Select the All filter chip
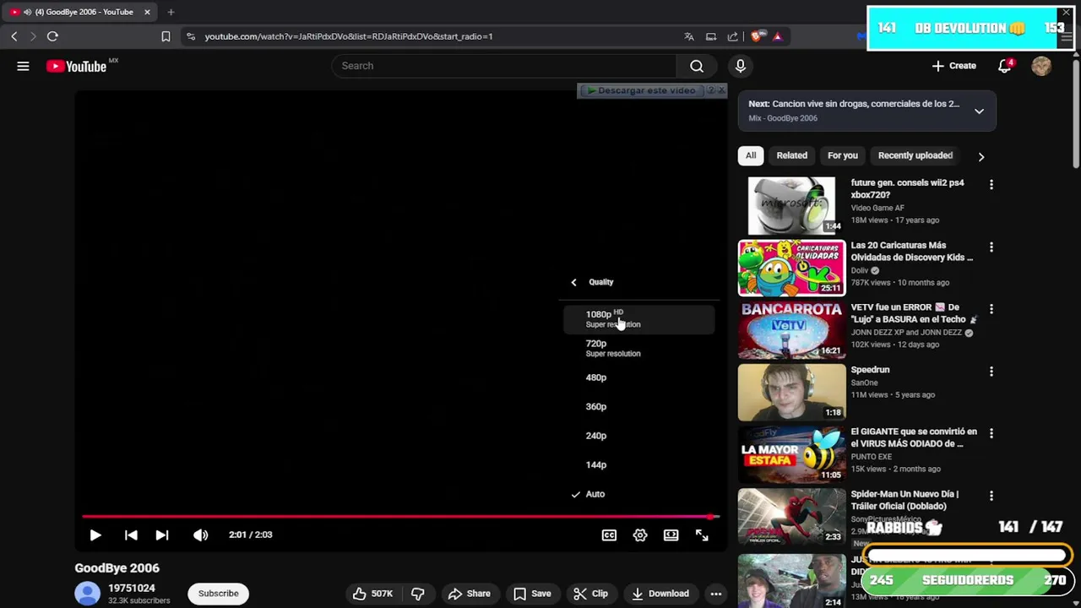 pos(751,155)
